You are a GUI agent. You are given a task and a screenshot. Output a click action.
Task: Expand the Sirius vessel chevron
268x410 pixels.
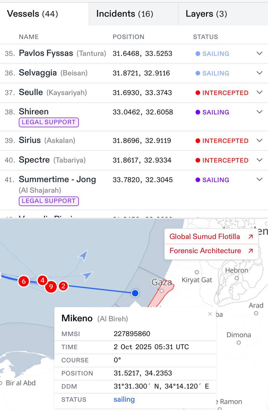pyautogui.click(x=260, y=141)
